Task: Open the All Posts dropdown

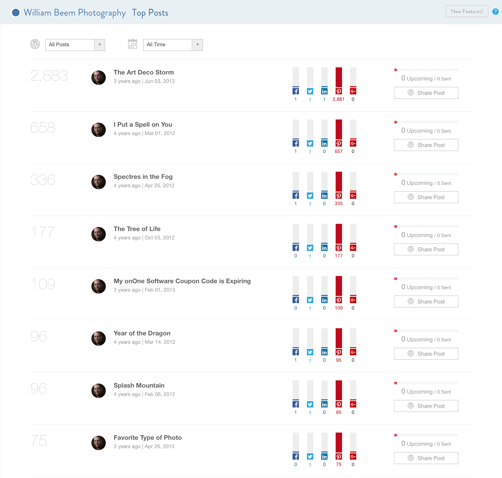Action: (75, 45)
